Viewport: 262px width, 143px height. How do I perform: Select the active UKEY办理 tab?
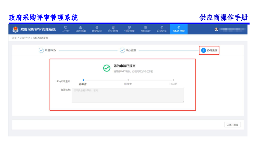[x=179, y=29]
